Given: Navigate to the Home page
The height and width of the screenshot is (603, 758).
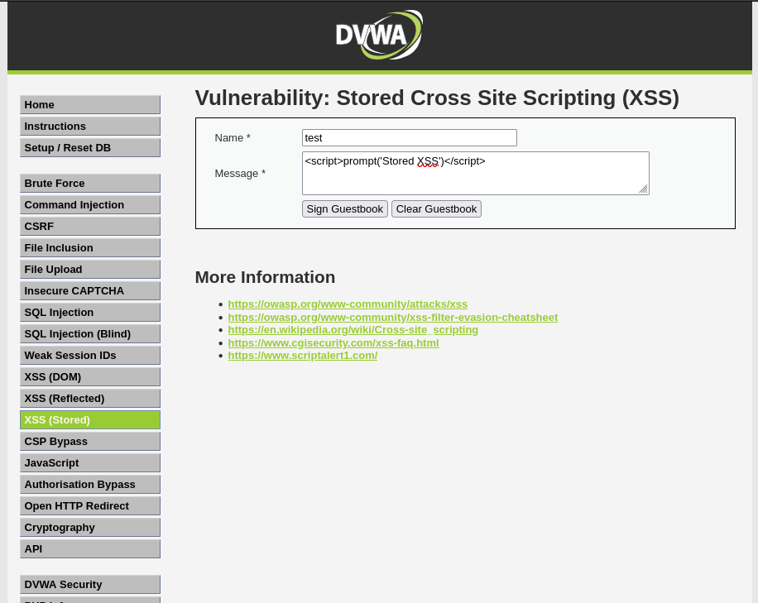Looking at the screenshot, I should (89, 104).
